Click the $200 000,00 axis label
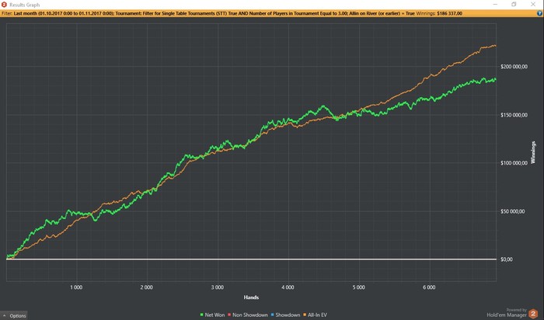This screenshot has height=320, width=544. click(x=514, y=67)
